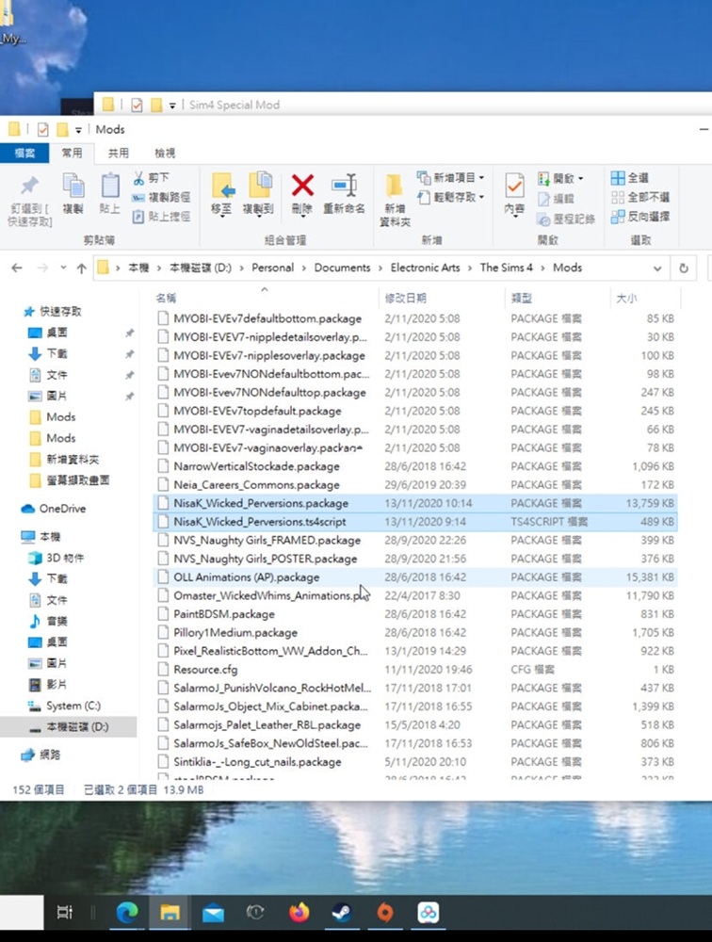Select NisaK_Wicked_Perversions.ts4script file
The width and height of the screenshot is (712, 942).
coord(415,522)
